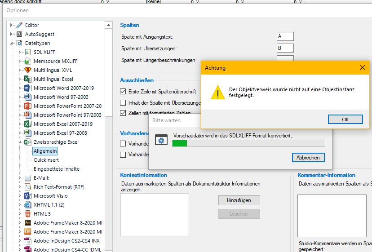Click the Adobe InDesign CS2-CS4 INX icon

coord(28,241)
